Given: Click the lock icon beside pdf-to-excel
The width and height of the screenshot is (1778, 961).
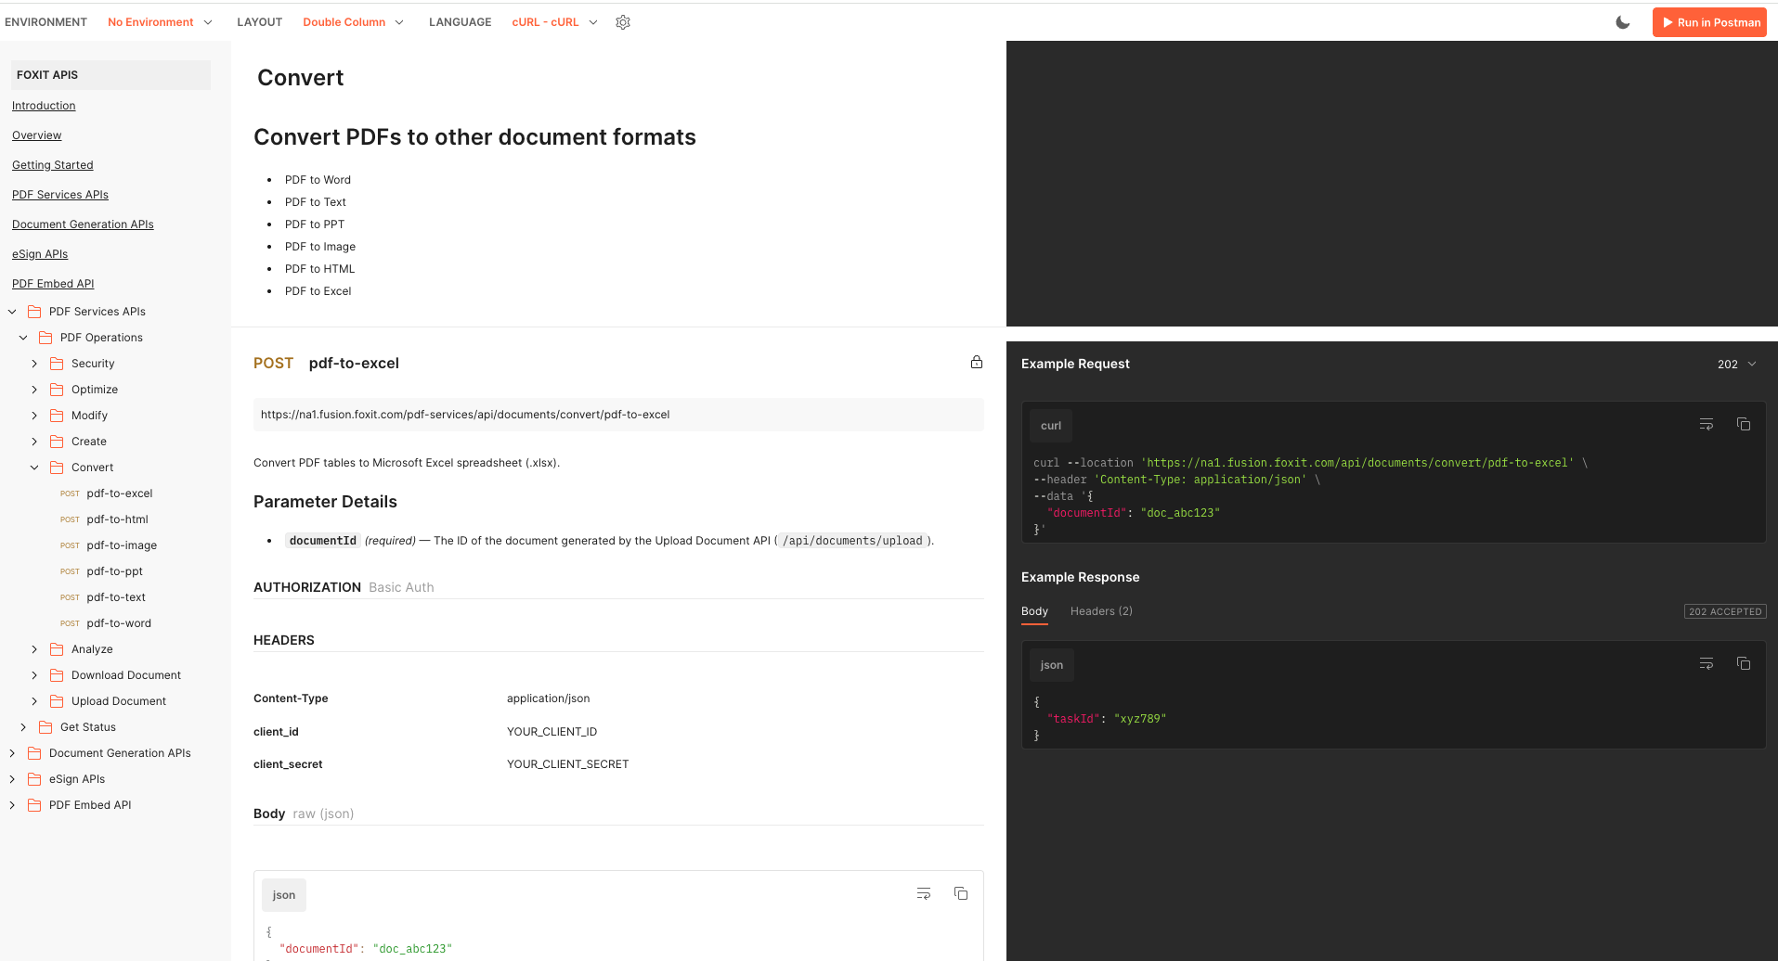Looking at the screenshot, I should click(x=977, y=363).
